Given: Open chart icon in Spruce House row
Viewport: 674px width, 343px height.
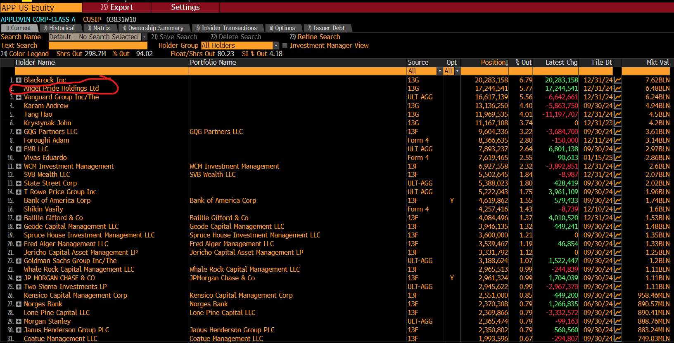Looking at the screenshot, I should pos(617,235).
